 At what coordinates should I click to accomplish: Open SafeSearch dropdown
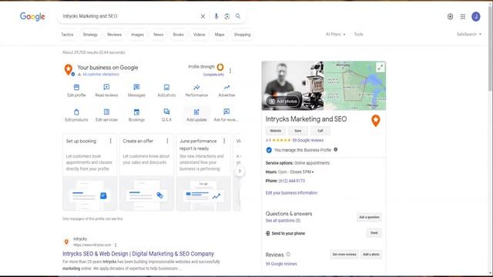[x=469, y=34]
